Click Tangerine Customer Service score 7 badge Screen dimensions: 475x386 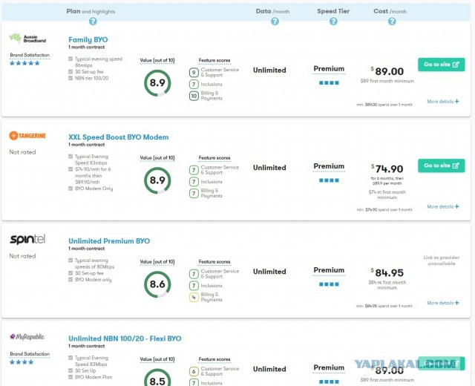194,170
